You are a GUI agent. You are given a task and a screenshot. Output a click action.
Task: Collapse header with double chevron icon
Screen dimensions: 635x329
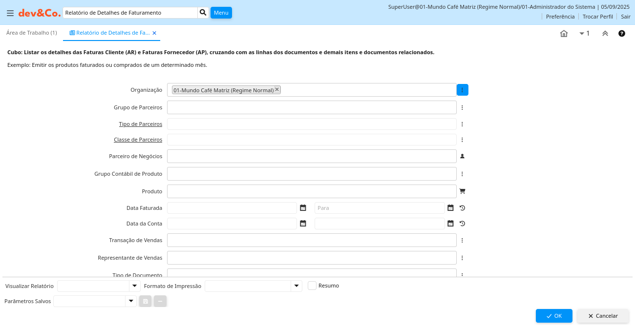click(x=605, y=33)
